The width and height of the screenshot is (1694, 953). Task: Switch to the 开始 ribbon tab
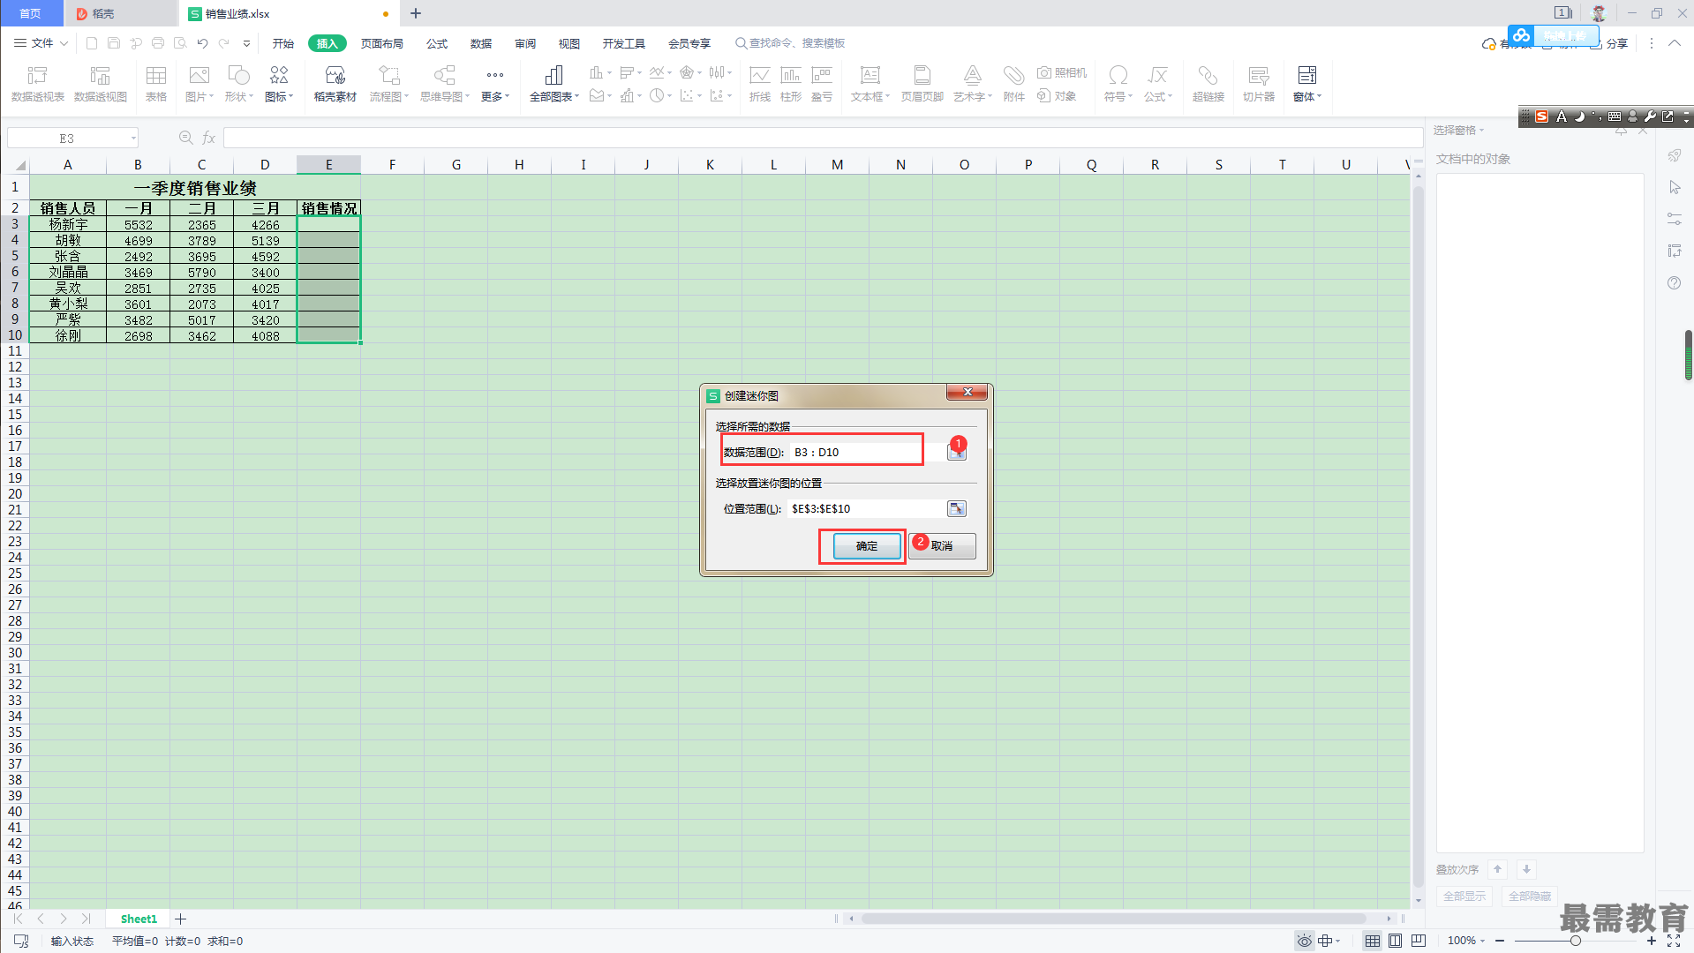(282, 43)
